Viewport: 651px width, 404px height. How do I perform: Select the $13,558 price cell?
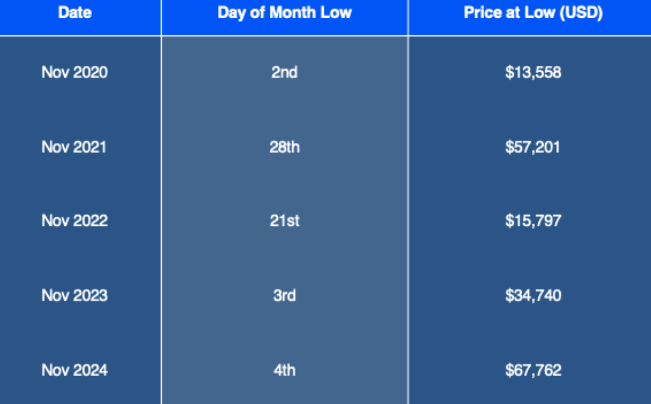[x=533, y=72]
